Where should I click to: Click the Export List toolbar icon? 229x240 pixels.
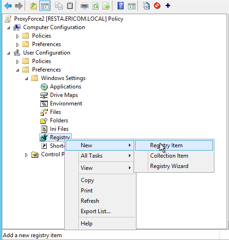click(106, 6)
